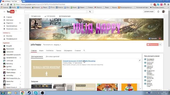Viewport: 170px width, 95px height.
Task: Select the first improve-channel radio item
Action: point(145,59)
